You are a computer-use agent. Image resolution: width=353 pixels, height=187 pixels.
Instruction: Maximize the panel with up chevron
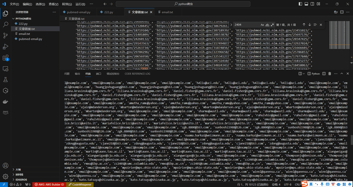click(x=341, y=74)
